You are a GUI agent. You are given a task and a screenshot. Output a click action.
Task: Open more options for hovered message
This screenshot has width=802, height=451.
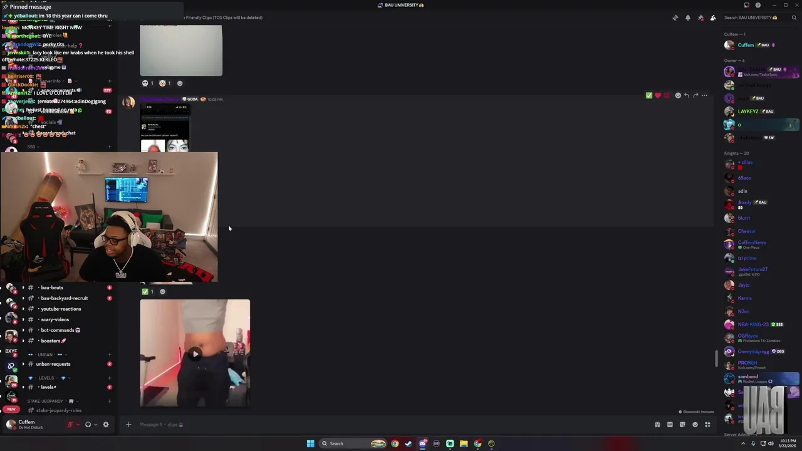(704, 95)
